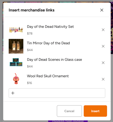Close the Insert merchandise links dialog
Viewport: 113px width, 122px height.
click(102, 10)
